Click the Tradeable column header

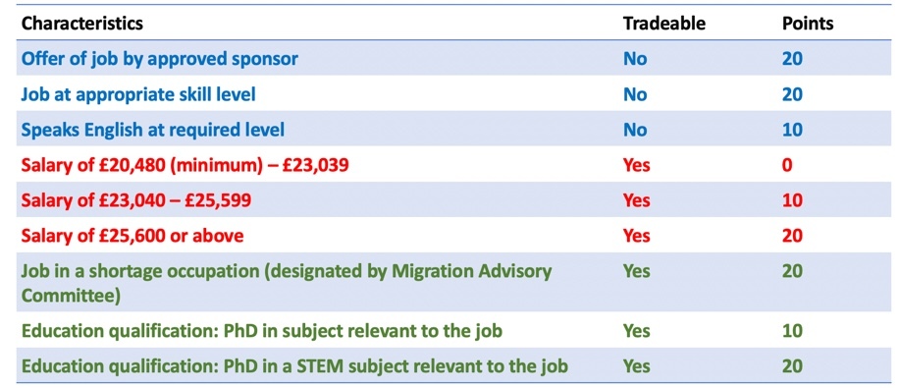(664, 24)
